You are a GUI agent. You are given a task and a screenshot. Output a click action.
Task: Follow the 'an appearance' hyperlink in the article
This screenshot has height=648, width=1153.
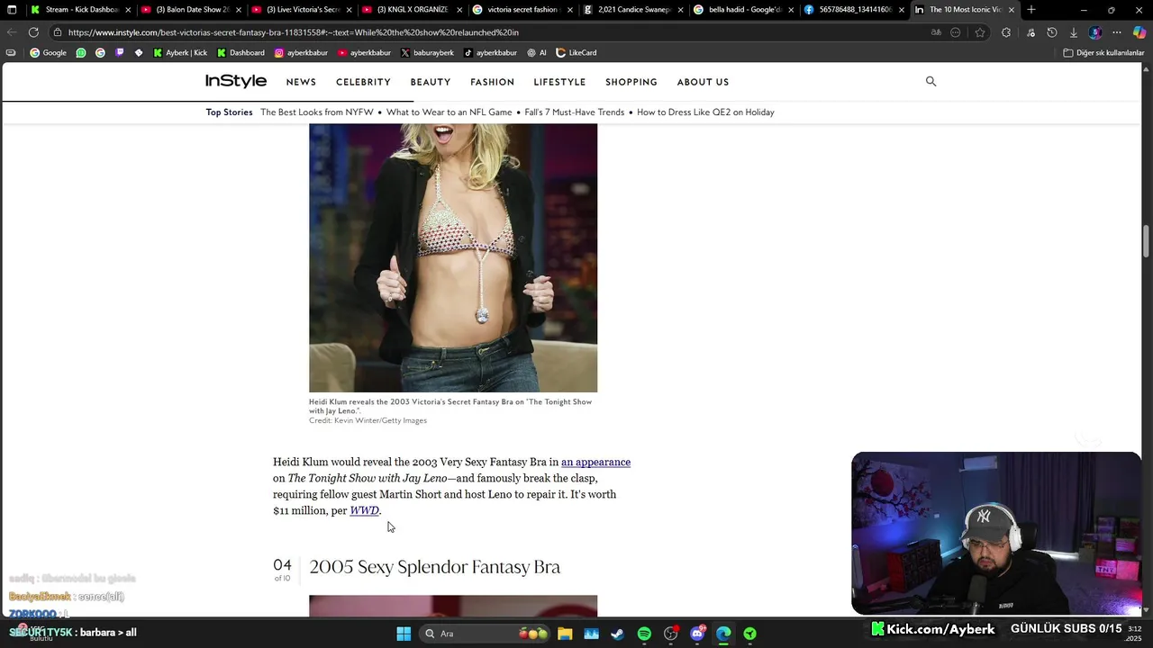point(595,462)
